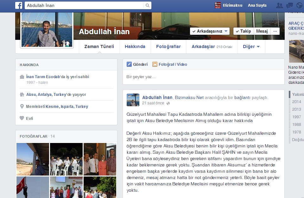Jump to 2014 on the timeline
Image resolution: width=304 pixels, height=198 pixels.
(x=296, y=102)
